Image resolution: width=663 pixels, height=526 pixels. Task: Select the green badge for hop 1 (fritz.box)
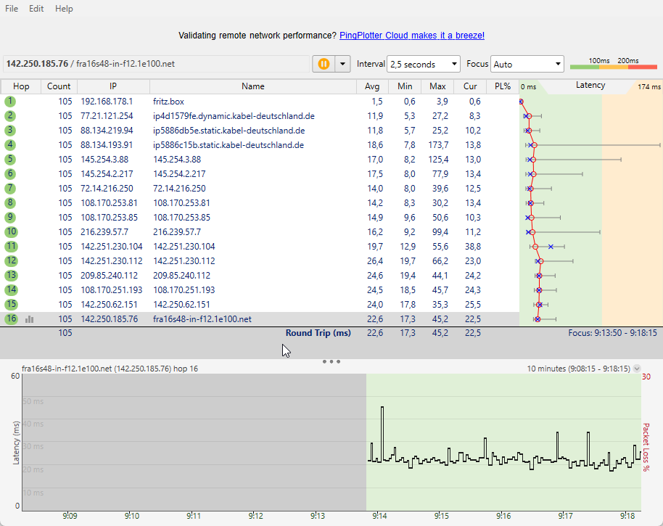(x=9, y=101)
